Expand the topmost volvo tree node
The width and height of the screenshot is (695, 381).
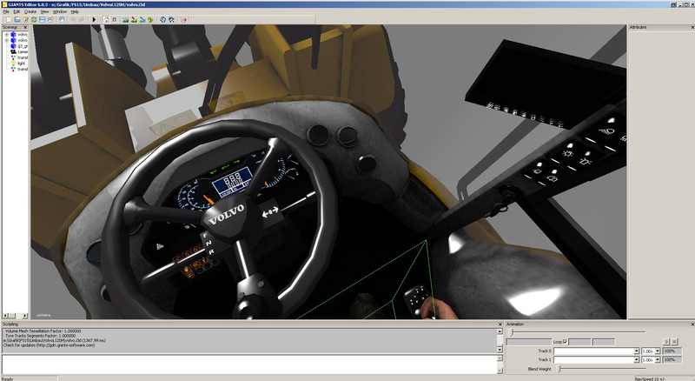7,35
